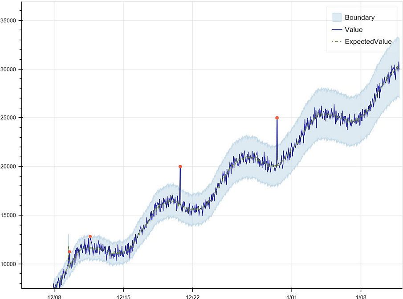
Task: Click the blue Value line sample in legend
Action: pyautogui.click(x=337, y=30)
